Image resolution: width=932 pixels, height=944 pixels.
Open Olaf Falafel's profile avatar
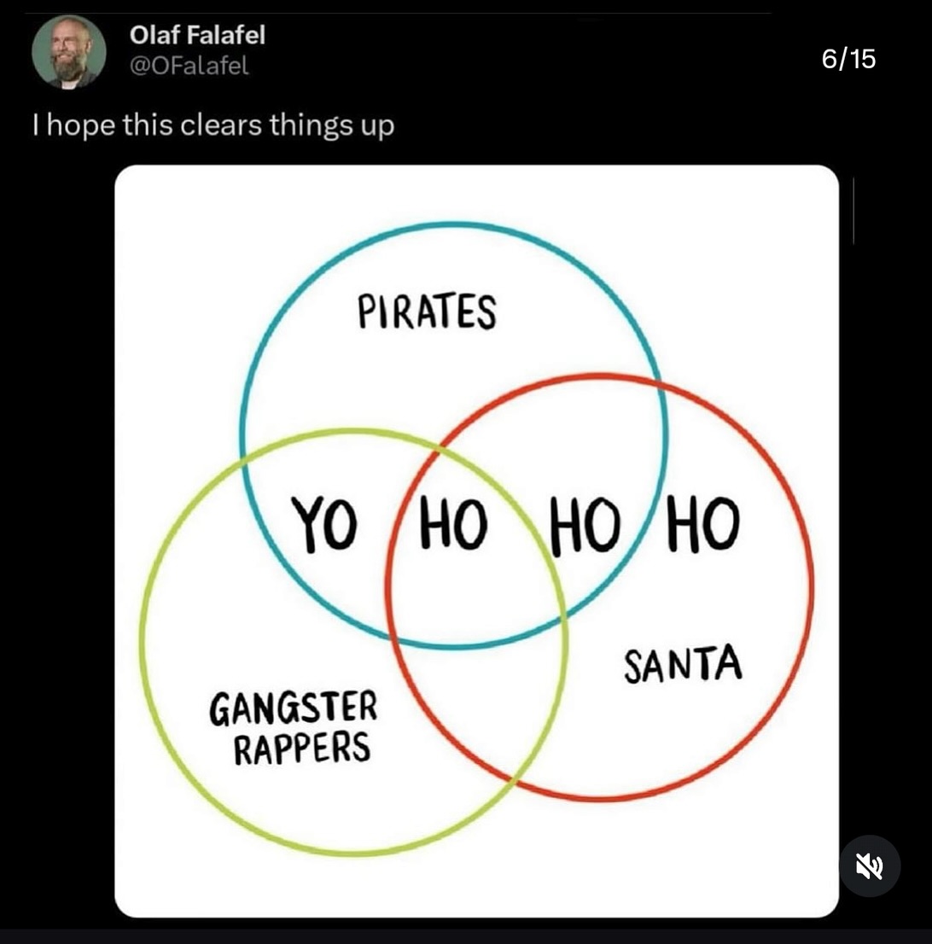click(69, 52)
